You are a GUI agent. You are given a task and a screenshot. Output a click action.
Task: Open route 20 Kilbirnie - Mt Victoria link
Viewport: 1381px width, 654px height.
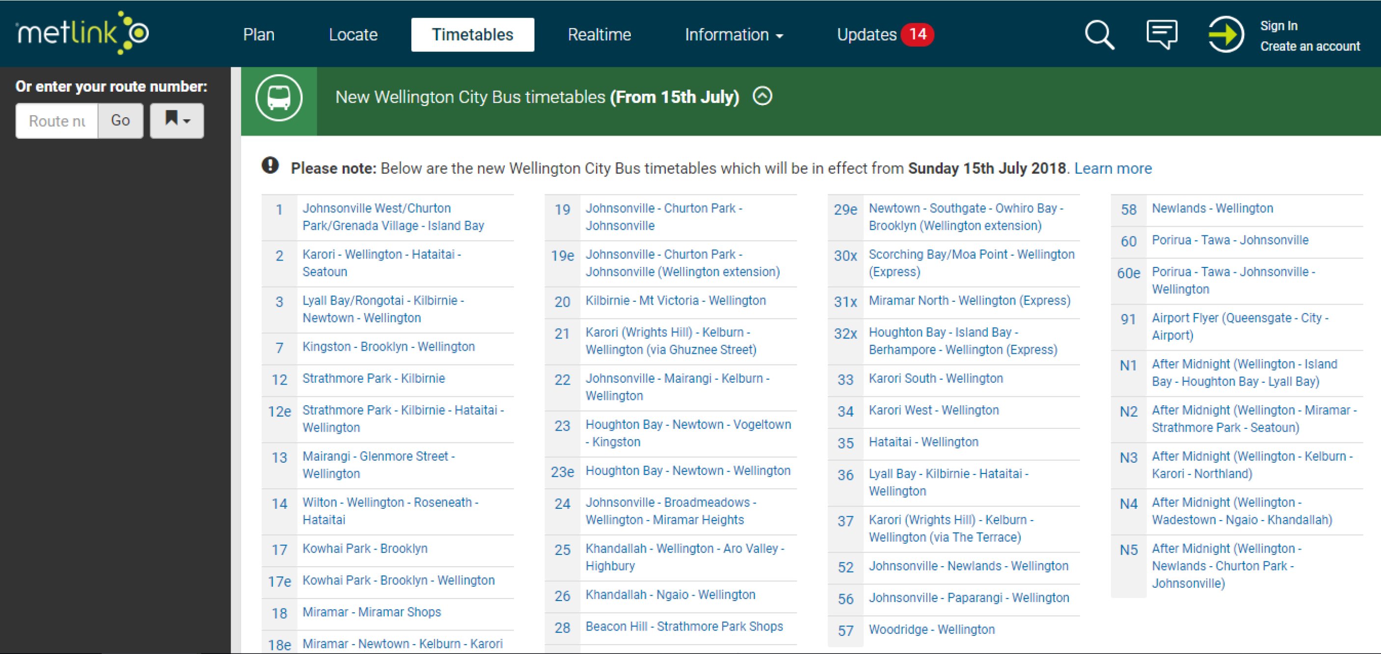[675, 300]
